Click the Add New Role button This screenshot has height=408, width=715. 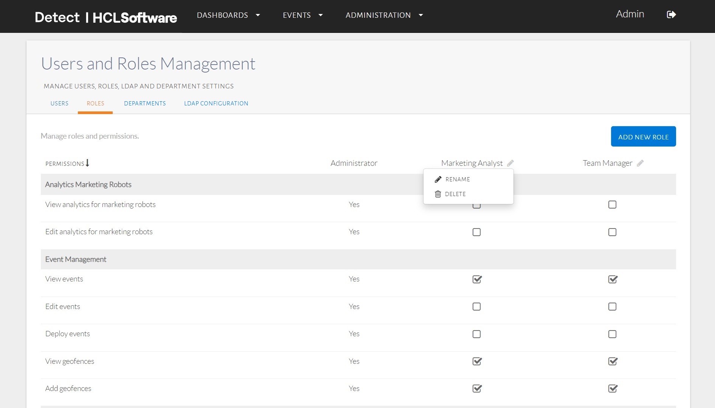(643, 137)
